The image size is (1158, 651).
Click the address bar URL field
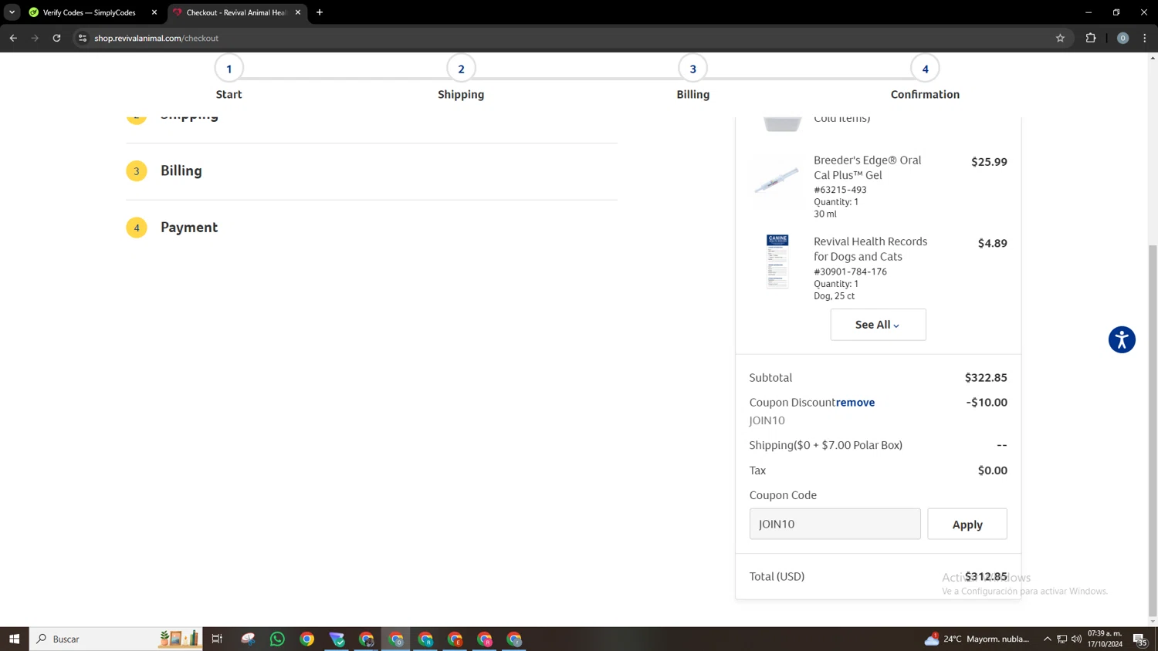coord(571,38)
